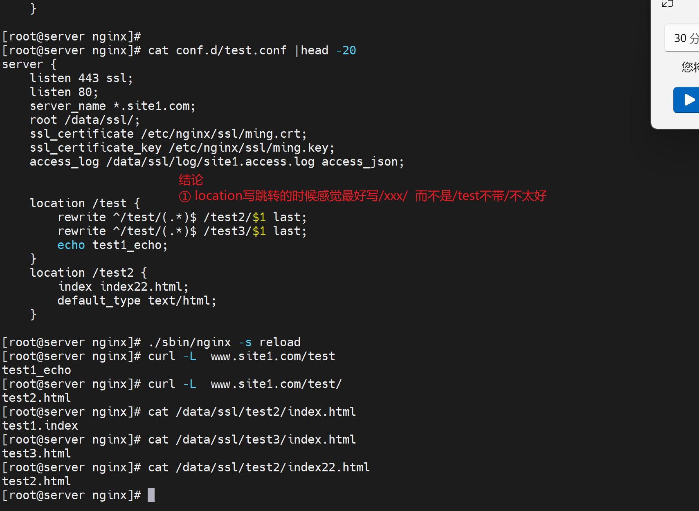Click the test1_echo output line

[x=37, y=370]
